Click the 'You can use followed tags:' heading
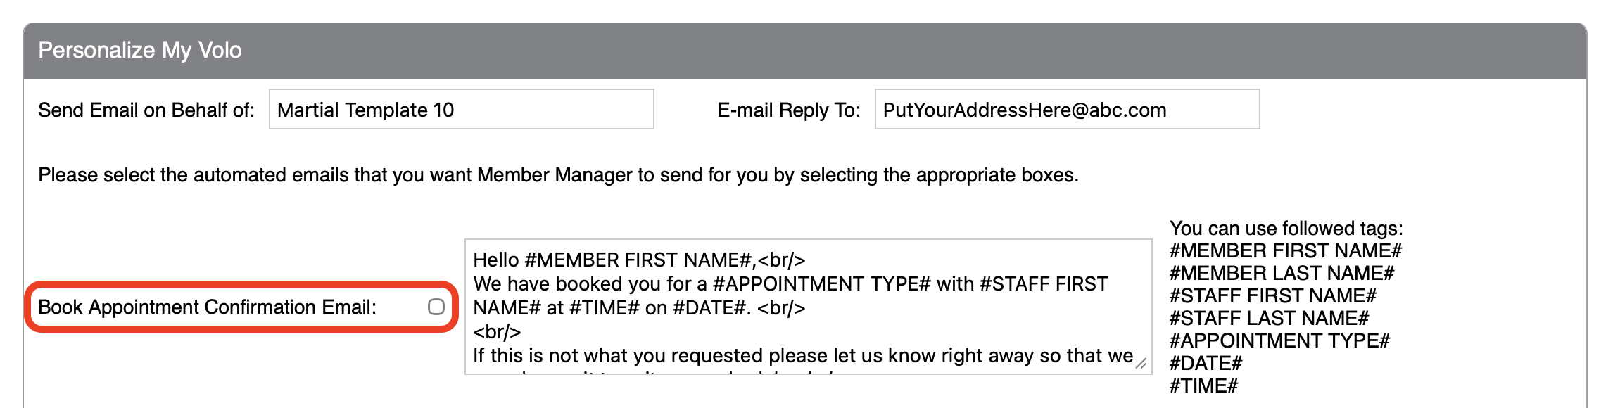The image size is (1613, 408). (x=1286, y=229)
